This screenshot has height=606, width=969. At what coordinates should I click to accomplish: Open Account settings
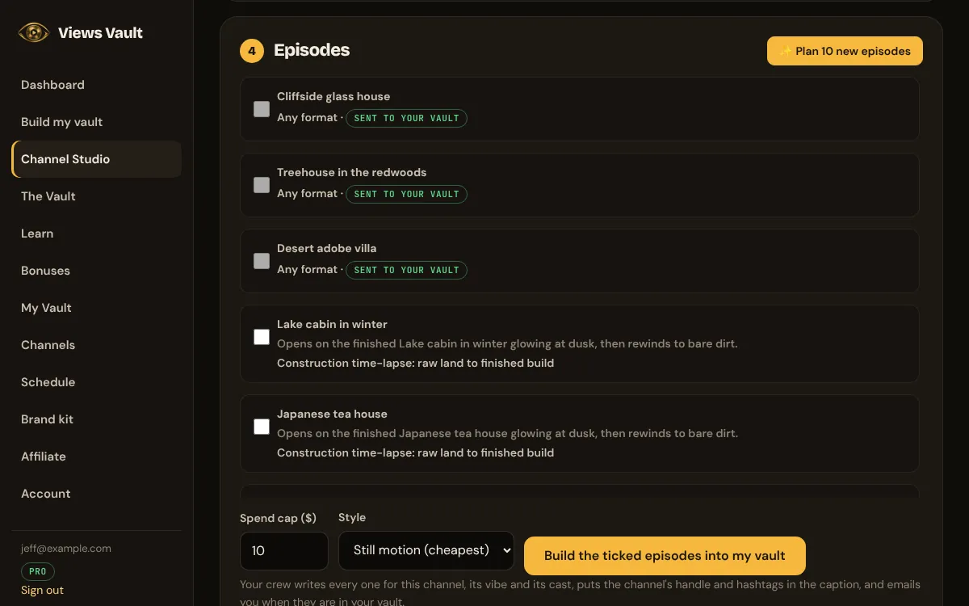[x=96, y=494]
